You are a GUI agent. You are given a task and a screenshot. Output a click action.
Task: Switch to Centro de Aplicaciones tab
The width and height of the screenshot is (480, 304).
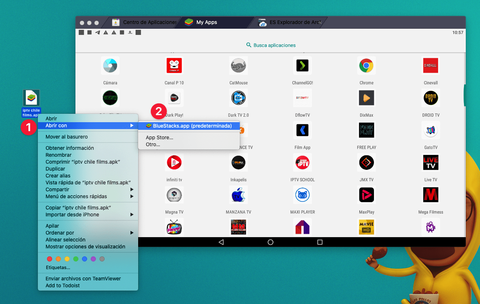(x=144, y=22)
